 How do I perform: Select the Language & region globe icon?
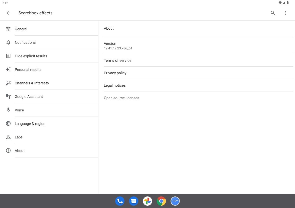8,123
